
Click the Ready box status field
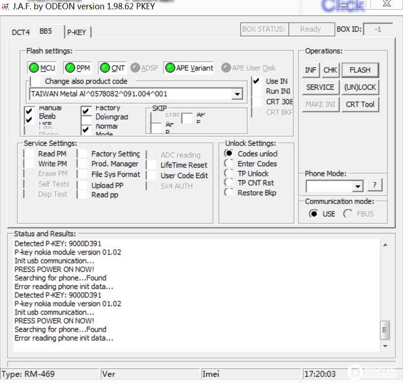(311, 29)
